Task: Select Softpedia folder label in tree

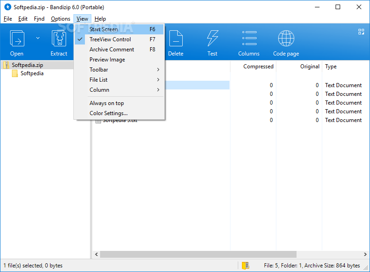Action: [x=32, y=73]
